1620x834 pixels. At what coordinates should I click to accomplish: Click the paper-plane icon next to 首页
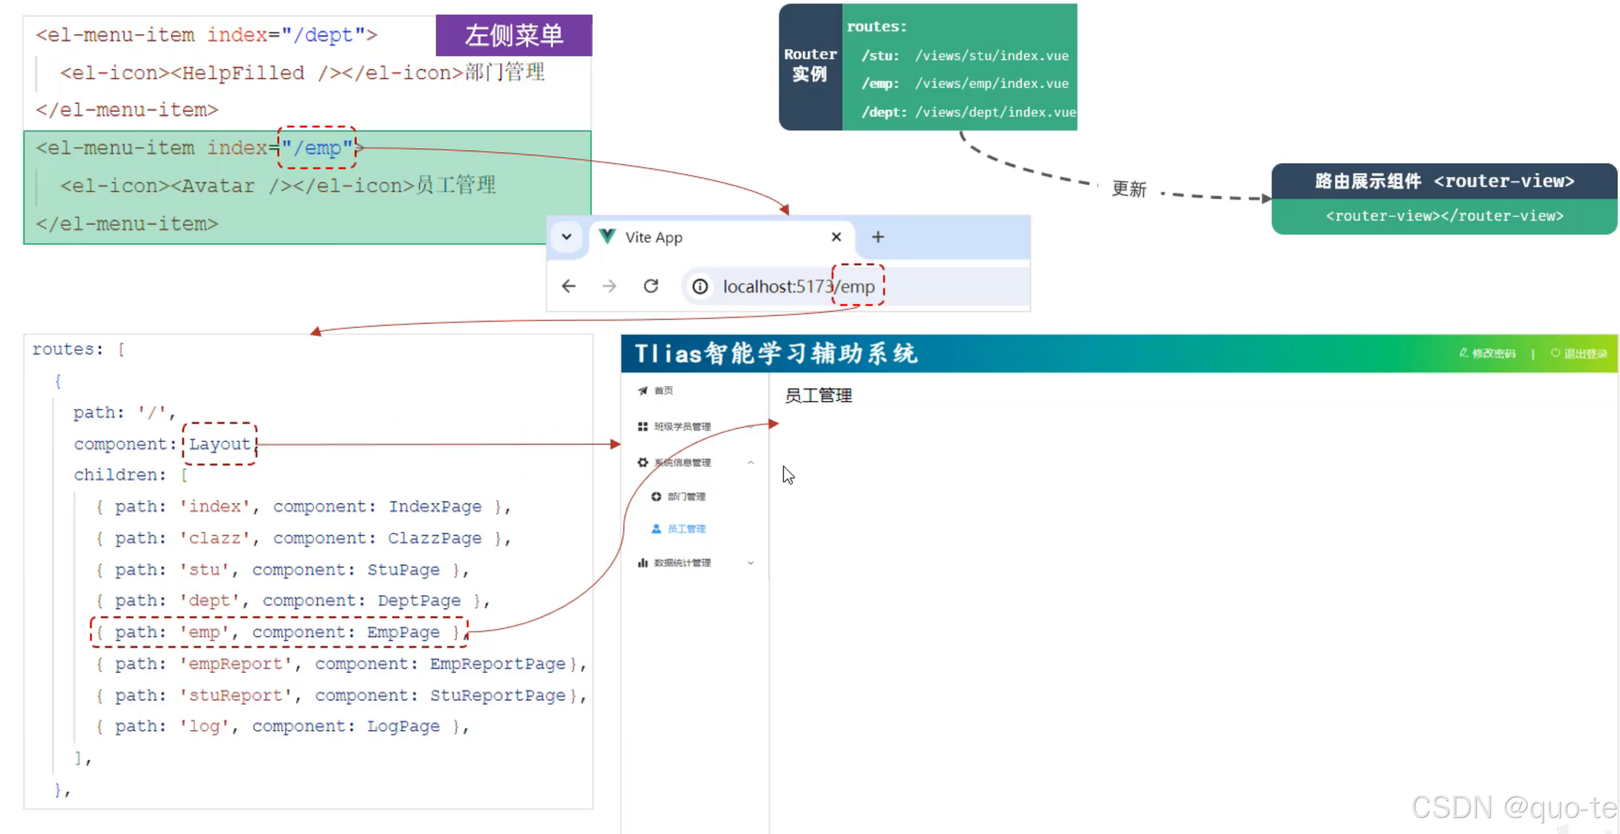(642, 391)
